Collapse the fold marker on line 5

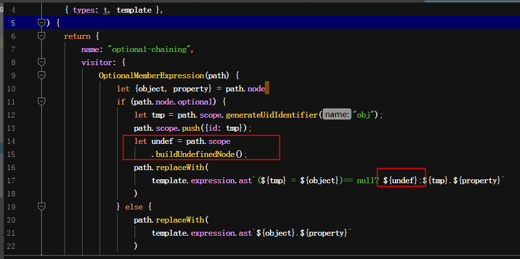(x=41, y=23)
